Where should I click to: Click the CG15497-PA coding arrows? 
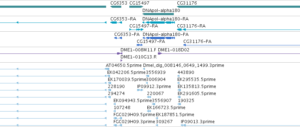coord(140,45)
